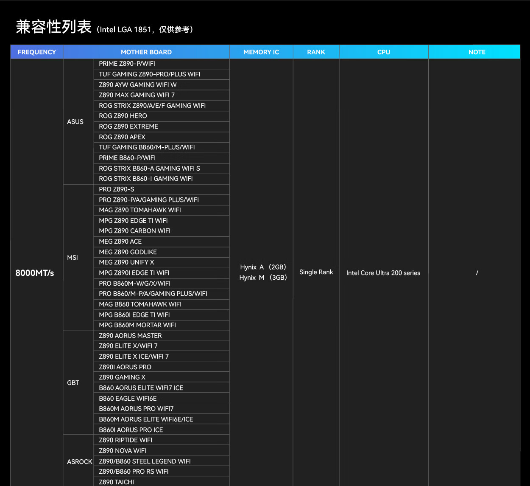Select the PRIME B860-P/WIFI row
Screen dimensions: 530x486
(162, 158)
